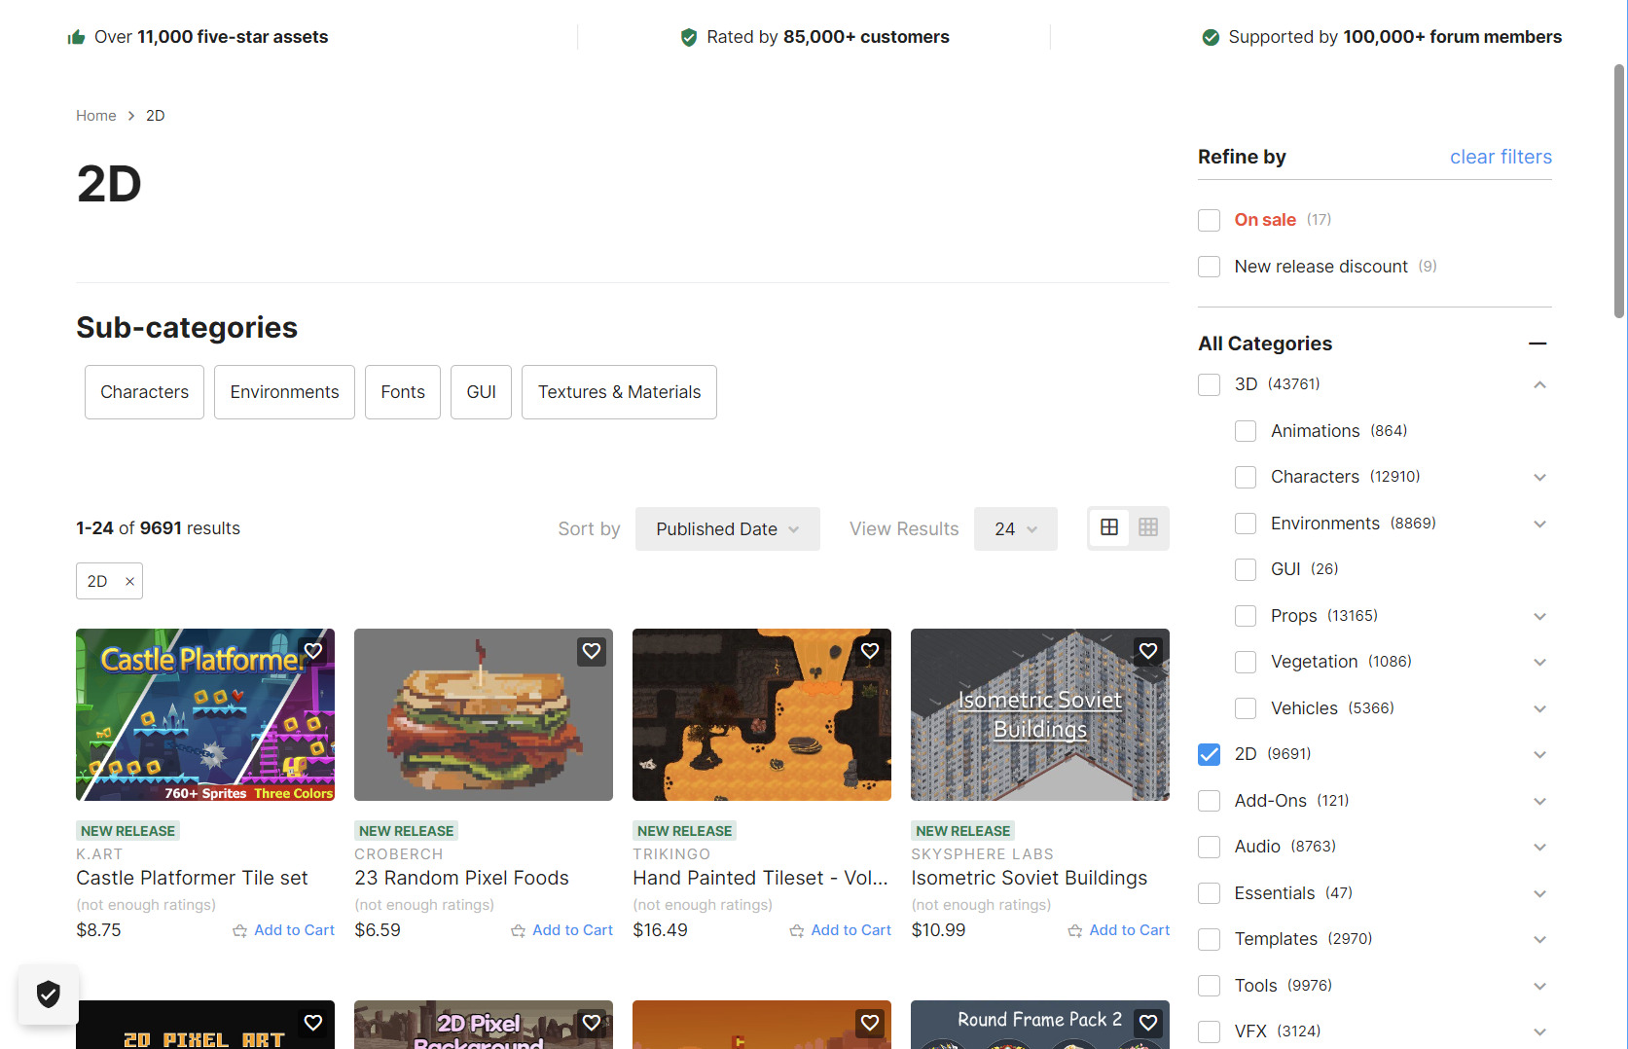
Task: Check the 3D category box
Action: click(1210, 384)
